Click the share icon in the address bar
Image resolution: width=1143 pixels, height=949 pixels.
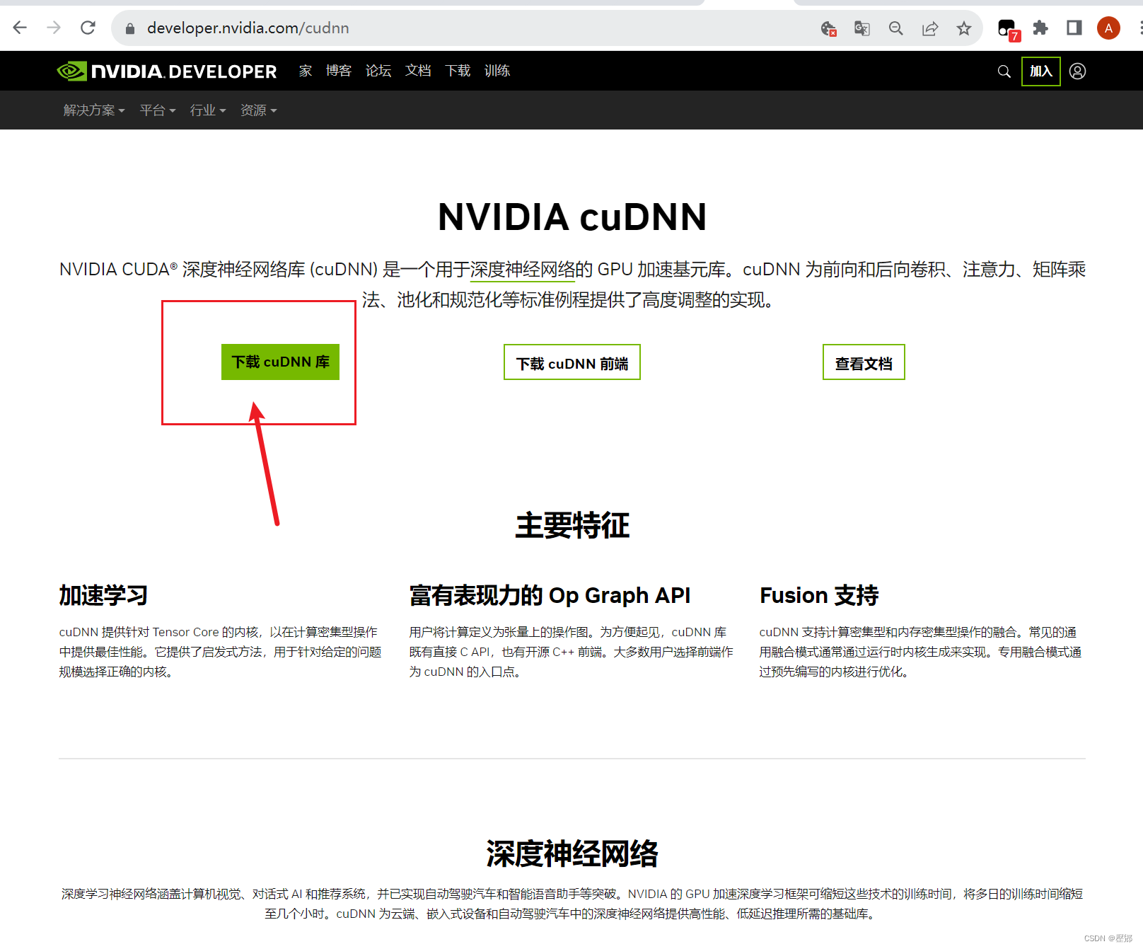pyautogui.click(x=930, y=28)
